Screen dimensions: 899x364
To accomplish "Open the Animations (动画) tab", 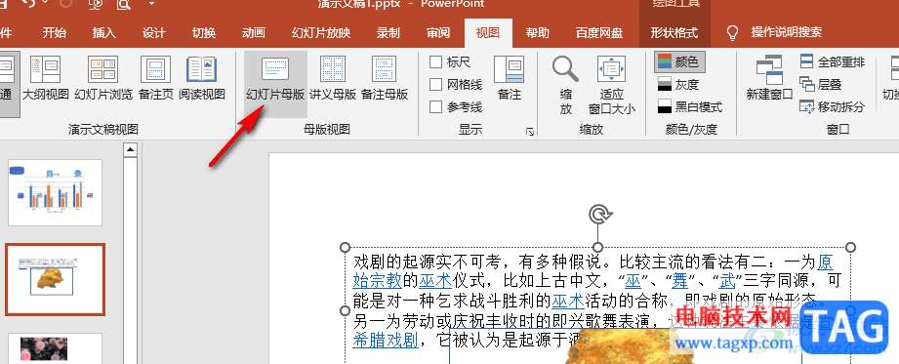I will click(x=254, y=33).
